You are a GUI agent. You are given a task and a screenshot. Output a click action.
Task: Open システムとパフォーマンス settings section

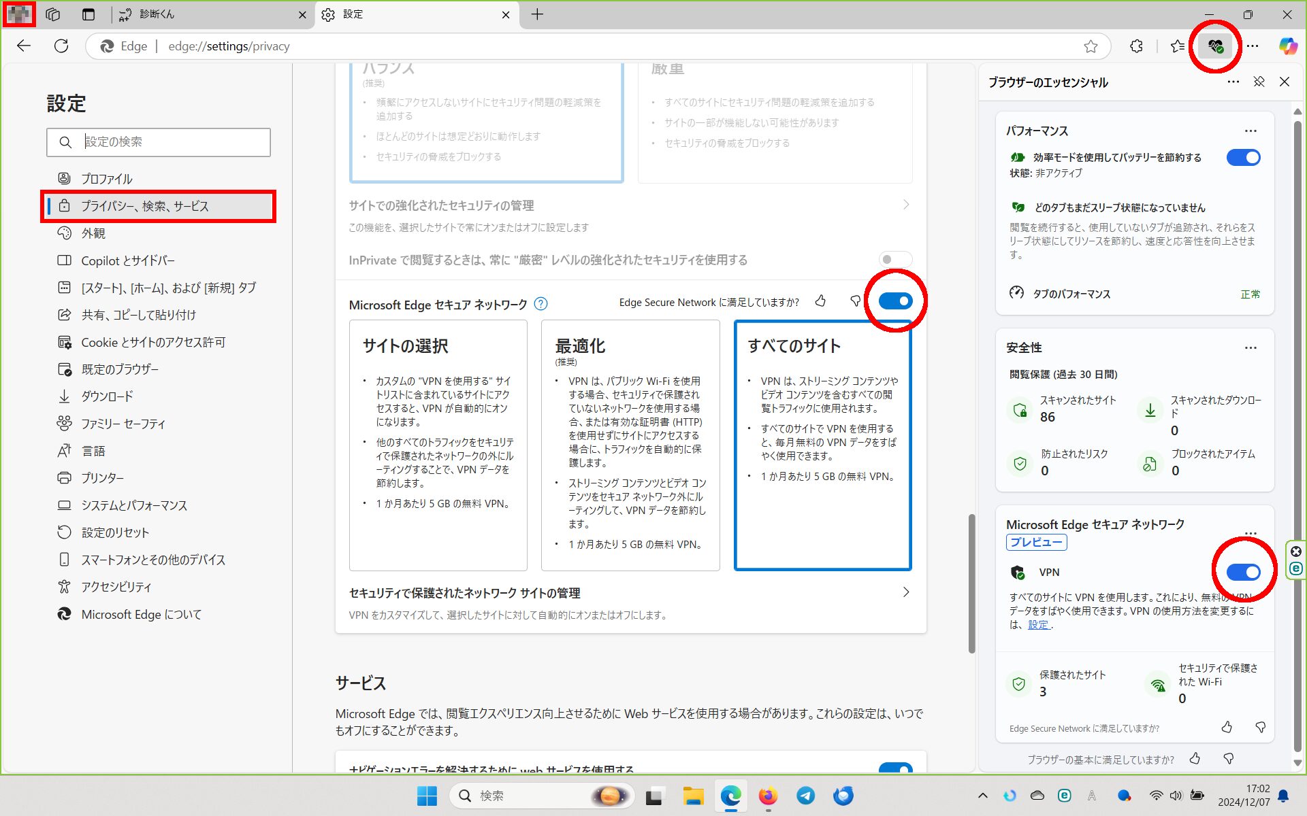(159, 505)
